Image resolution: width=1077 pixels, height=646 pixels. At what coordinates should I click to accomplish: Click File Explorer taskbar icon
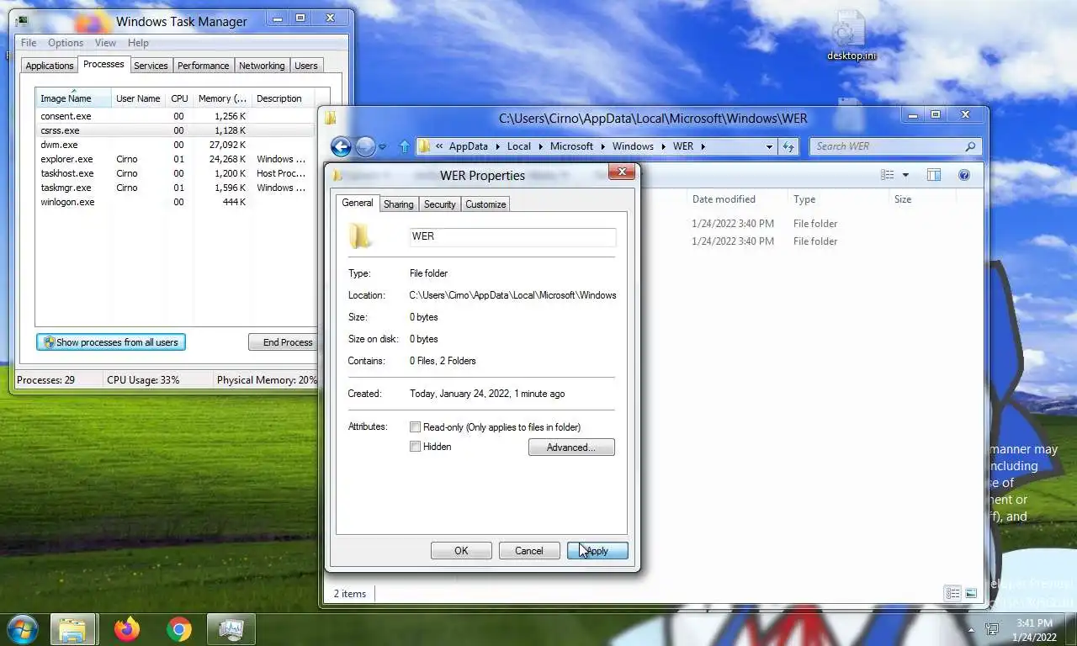pyautogui.click(x=72, y=629)
